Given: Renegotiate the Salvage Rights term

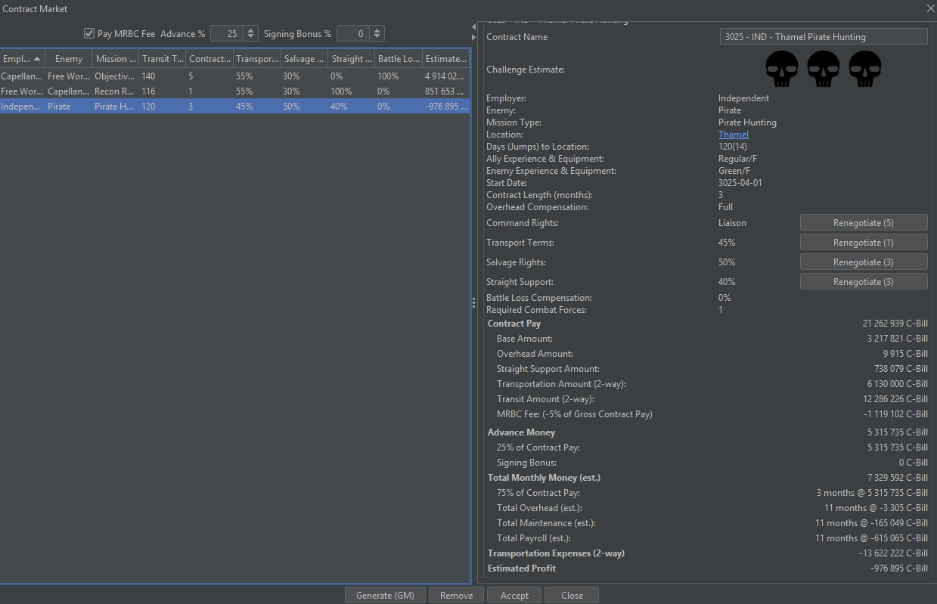Looking at the screenshot, I should [x=863, y=262].
